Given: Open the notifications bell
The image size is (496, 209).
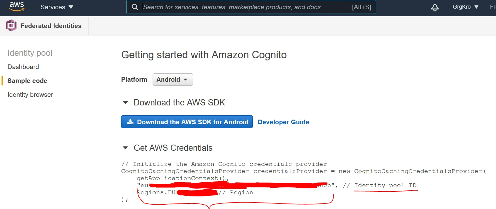Looking at the screenshot, I should [435, 7].
